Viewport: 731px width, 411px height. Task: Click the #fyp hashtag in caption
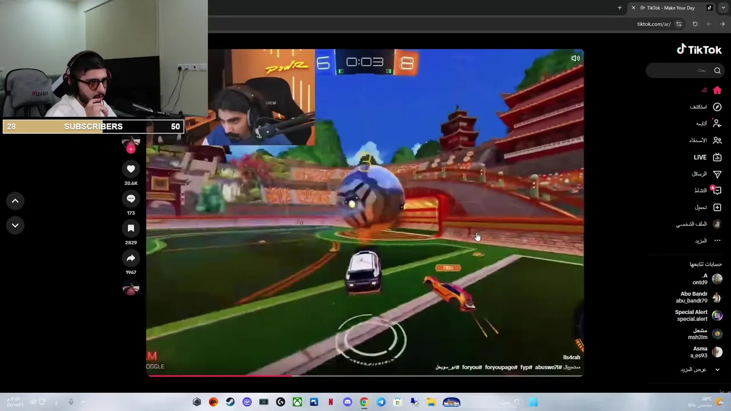(x=527, y=368)
